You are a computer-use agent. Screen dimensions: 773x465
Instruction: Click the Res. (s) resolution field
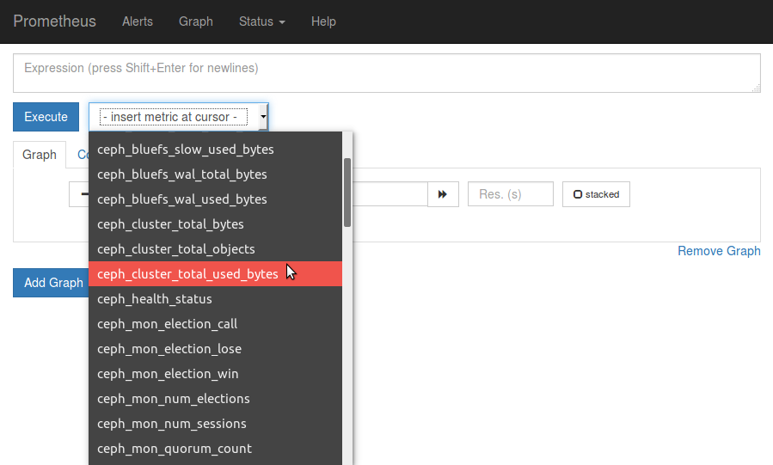pos(510,194)
